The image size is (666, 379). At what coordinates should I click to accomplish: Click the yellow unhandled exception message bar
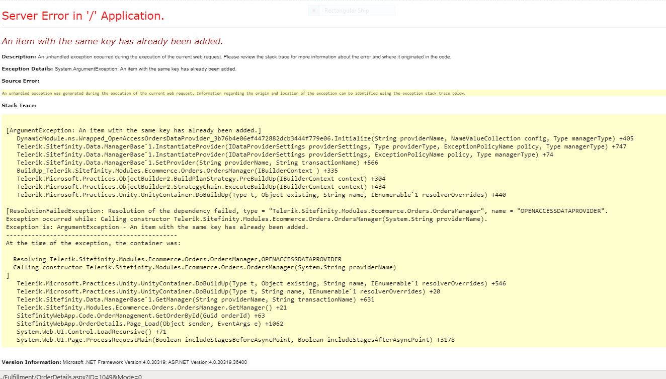233,93
